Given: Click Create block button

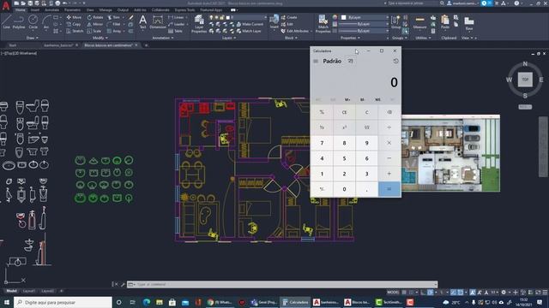Looking at the screenshot, I should point(289,17).
